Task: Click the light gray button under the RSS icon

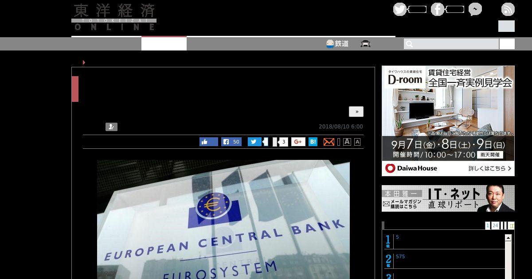Action: click(506, 26)
